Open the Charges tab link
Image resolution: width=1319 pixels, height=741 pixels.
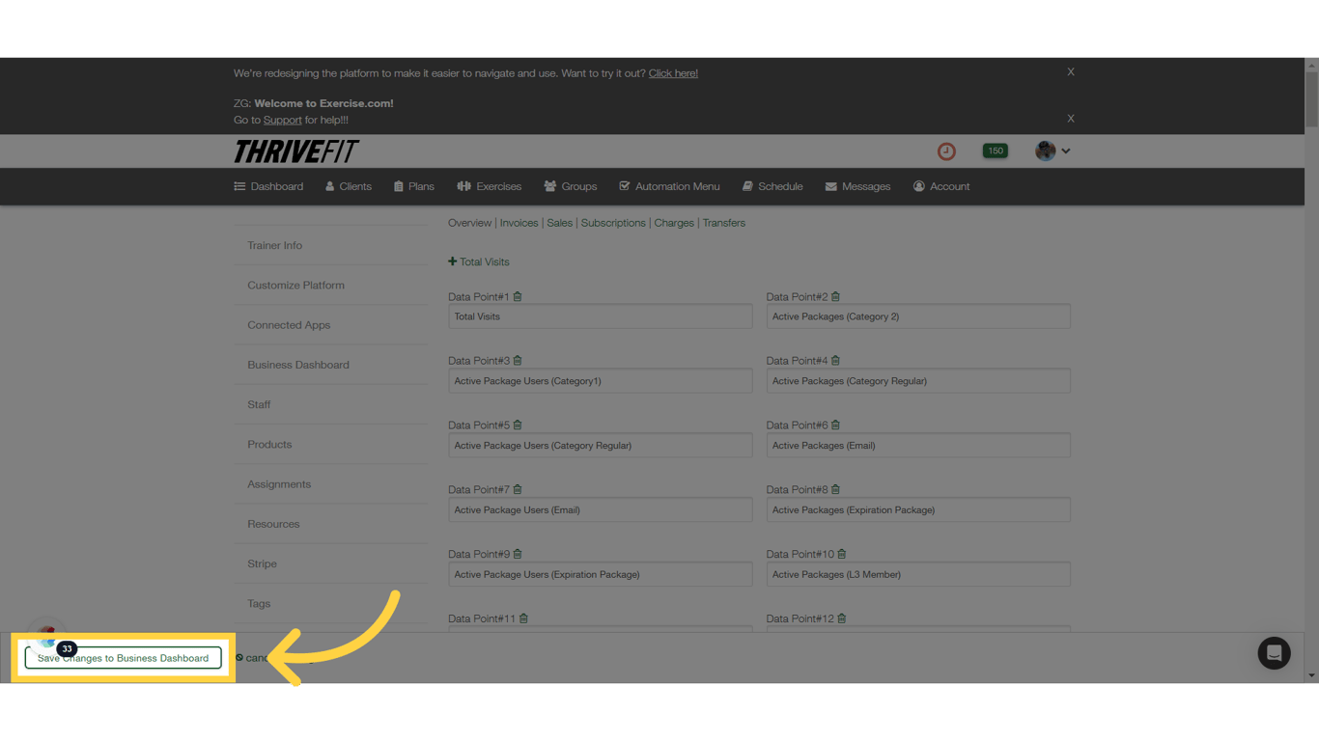pos(674,223)
